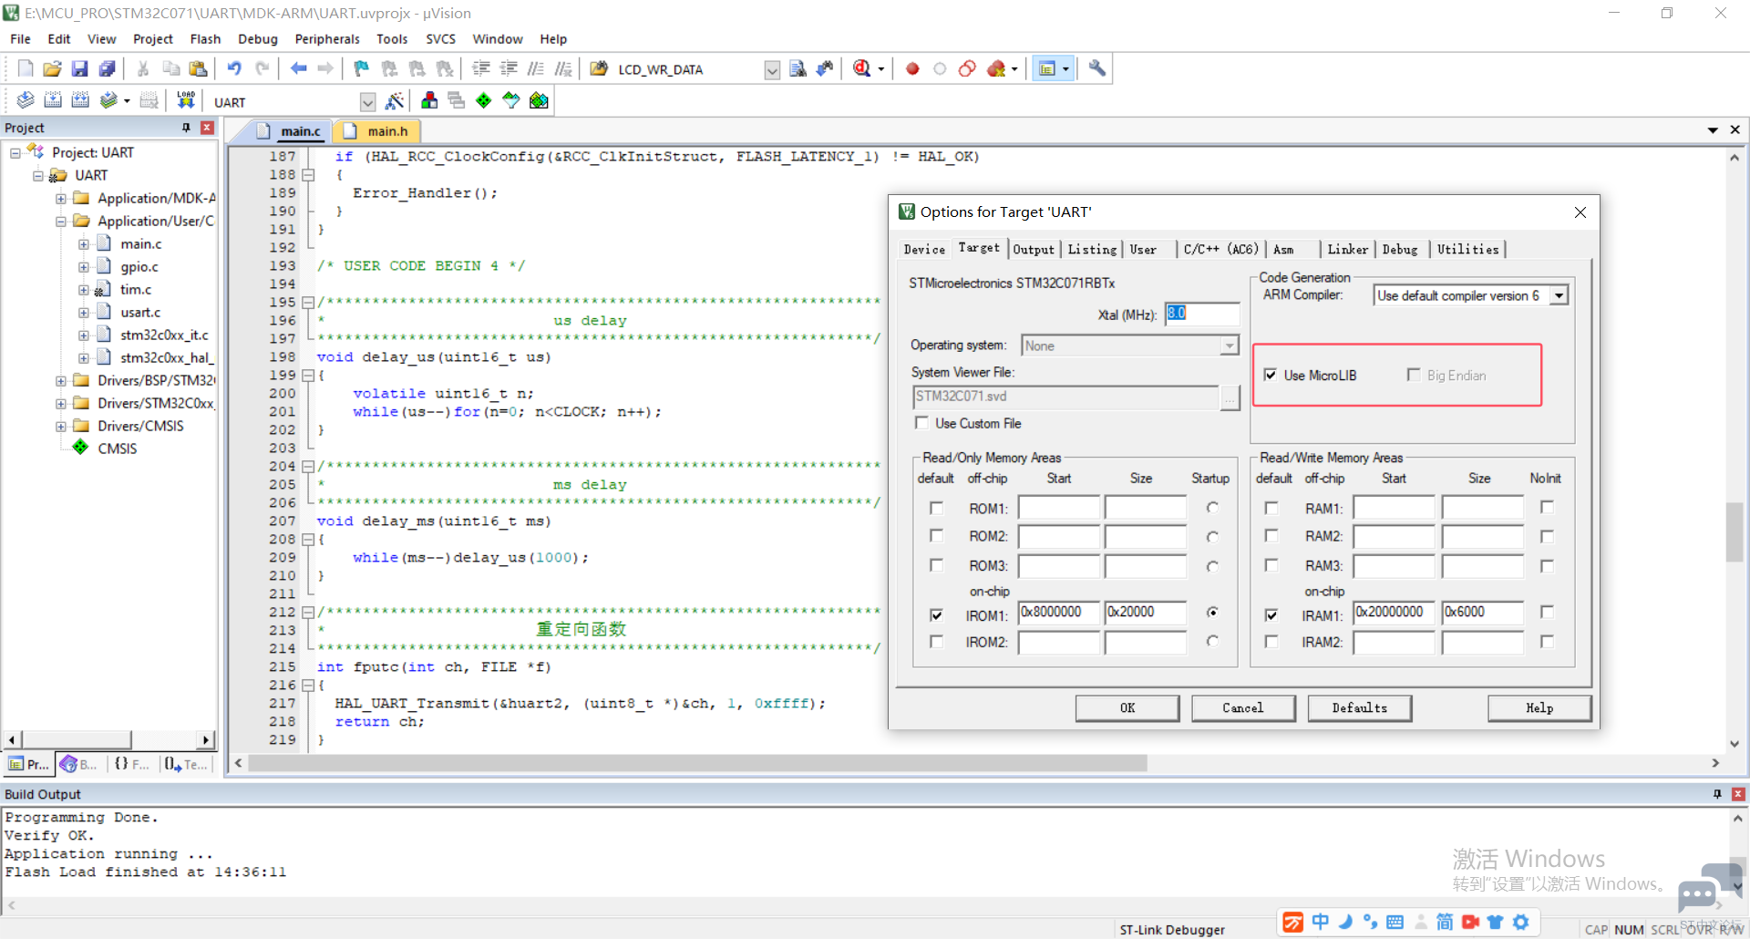This screenshot has width=1750, height=939.
Task: Expand the Drivers/CMSIS tree folder
Action: 60,426
